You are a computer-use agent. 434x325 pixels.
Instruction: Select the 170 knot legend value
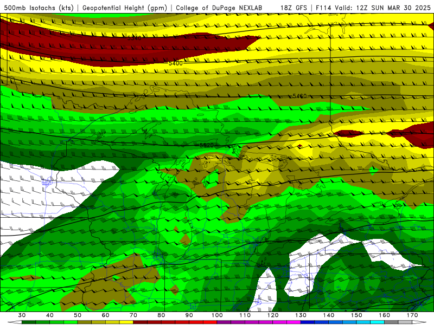tap(412, 315)
